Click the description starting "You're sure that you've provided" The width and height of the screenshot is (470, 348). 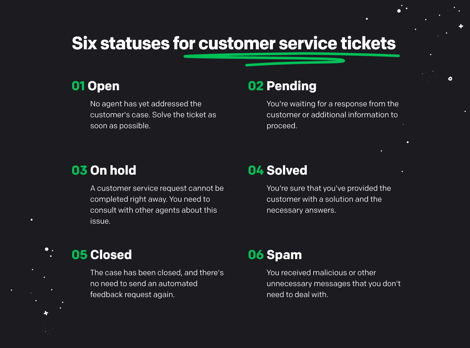pos(328,199)
